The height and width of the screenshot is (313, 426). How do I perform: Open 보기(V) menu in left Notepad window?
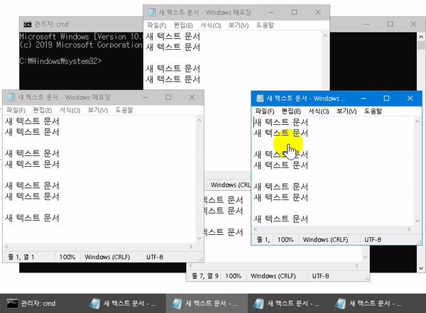click(x=98, y=110)
